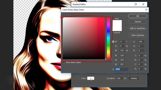Viewport: 161px width, 90px height.
Task: Click the G green value field
Action: pos(122,60)
